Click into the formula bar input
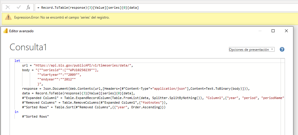This screenshot has height=135, width=298. [x=166, y=8]
